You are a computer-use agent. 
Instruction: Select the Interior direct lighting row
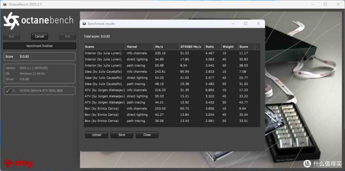click(172, 59)
